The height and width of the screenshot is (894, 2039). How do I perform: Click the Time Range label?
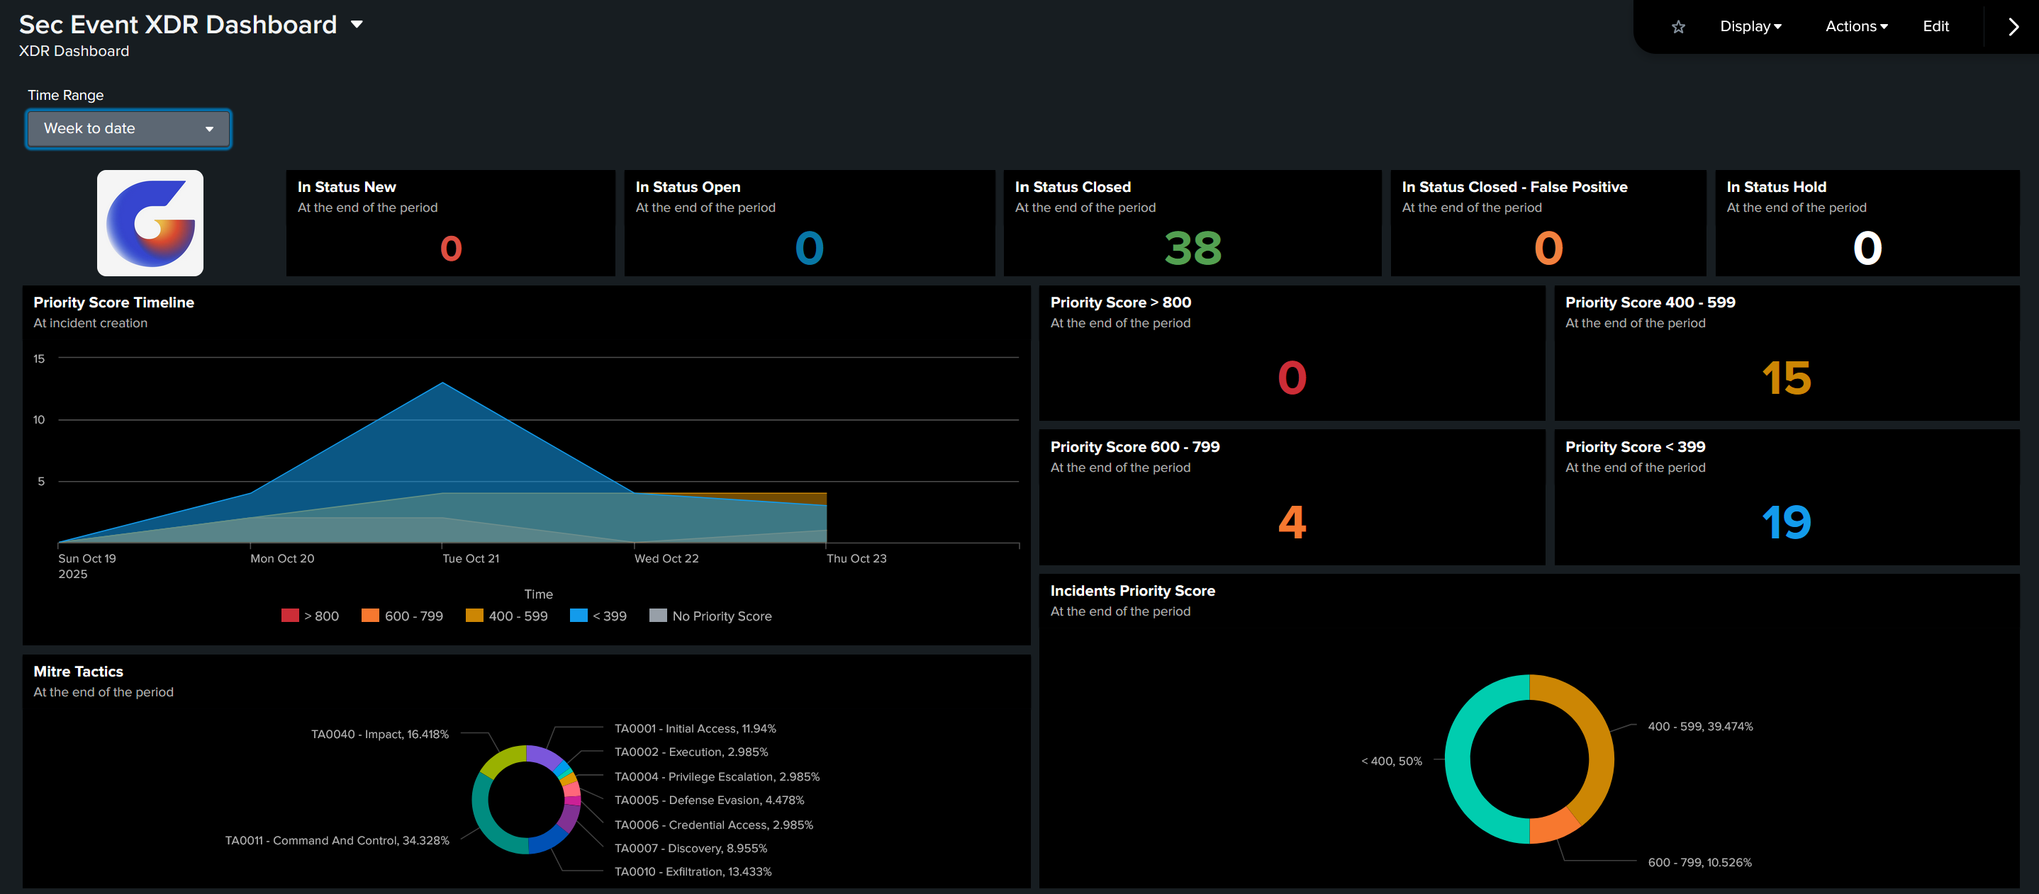(x=66, y=95)
